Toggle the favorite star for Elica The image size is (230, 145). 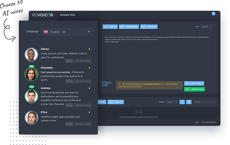90,112
